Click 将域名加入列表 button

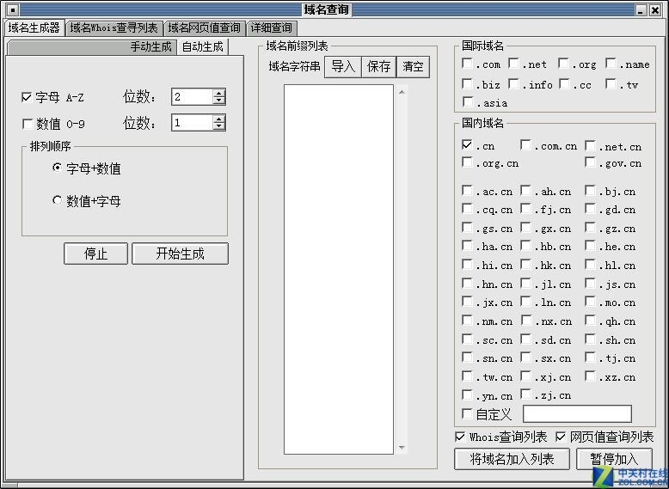[512, 459]
